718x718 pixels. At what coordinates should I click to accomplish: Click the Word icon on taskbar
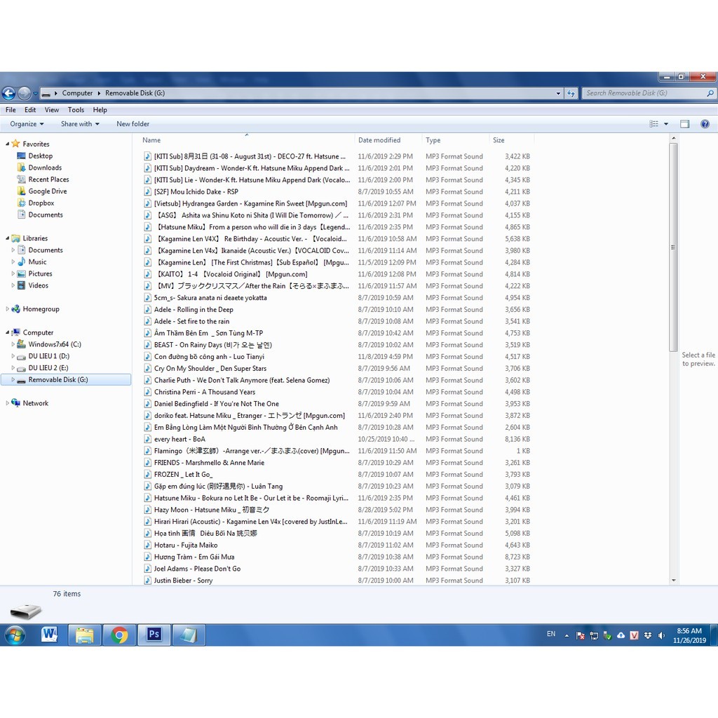[49, 635]
